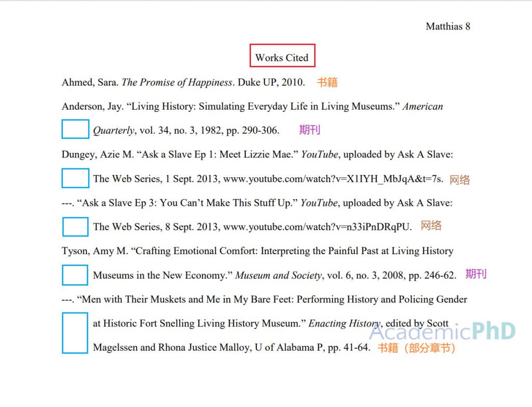Click "Museums in the New Economy." text
532x407 pixels.
[x=163, y=275]
